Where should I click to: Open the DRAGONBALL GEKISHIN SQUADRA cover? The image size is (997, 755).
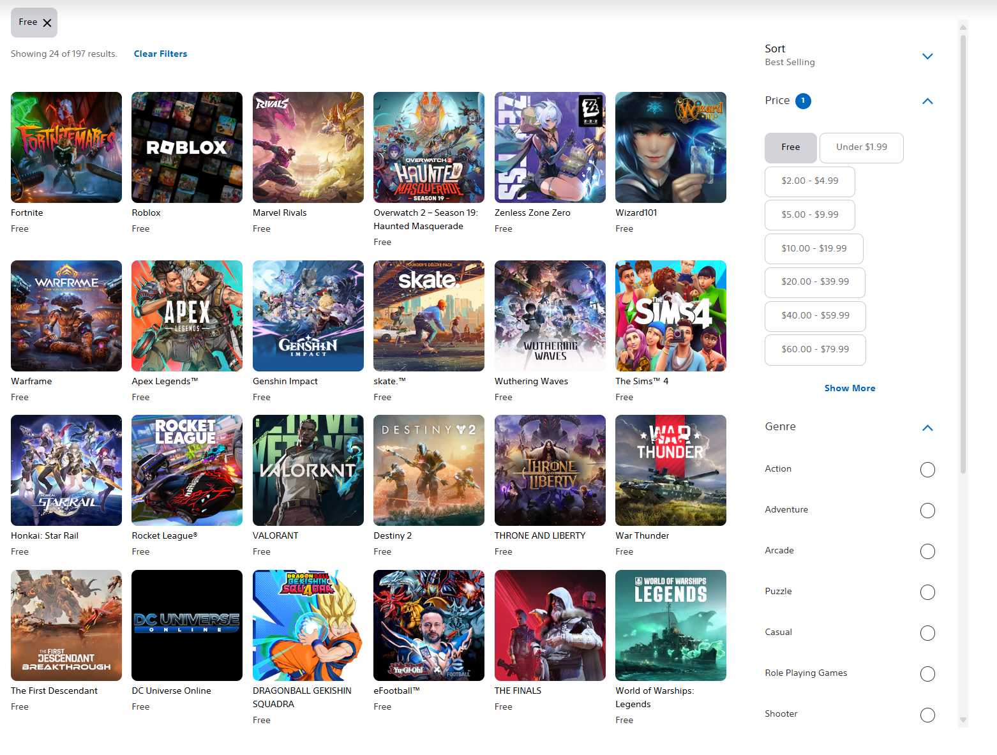308,625
